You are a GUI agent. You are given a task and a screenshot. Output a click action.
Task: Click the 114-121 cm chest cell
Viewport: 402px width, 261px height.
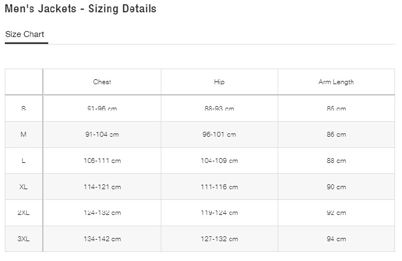[x=102, y=187]
